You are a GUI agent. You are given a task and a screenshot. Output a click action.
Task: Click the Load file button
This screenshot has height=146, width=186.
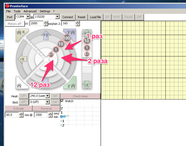coord(95,17)
